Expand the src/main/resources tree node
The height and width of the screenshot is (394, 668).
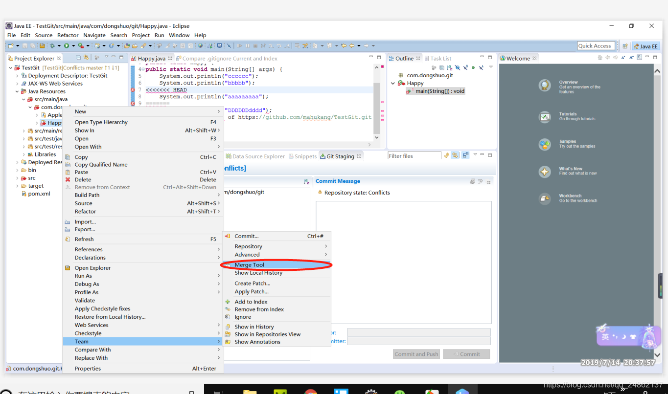(24, 131)
